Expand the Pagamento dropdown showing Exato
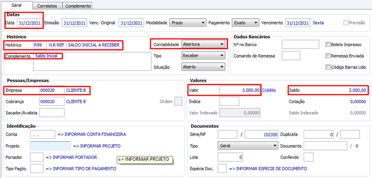The width and height of the screenshot is (372, 178). coord(245,23)
